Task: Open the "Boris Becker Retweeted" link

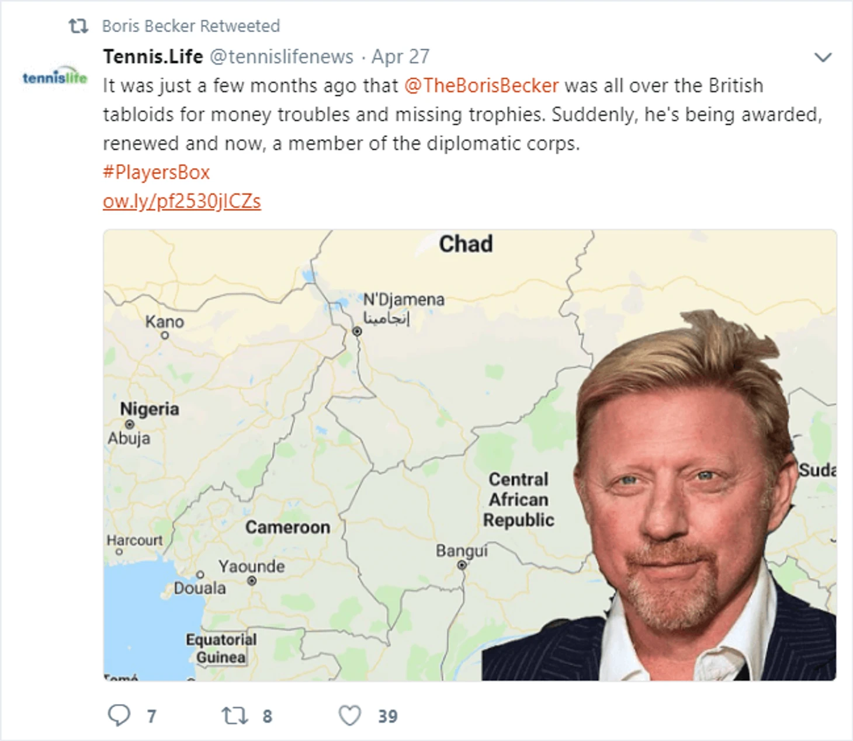Action: point(190,26)
